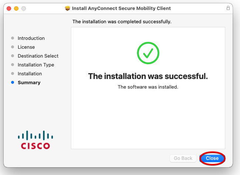This screenshot has width=240, height=175.
Task: Minimize the installer with the yellow button
Action: coord(16,8)
